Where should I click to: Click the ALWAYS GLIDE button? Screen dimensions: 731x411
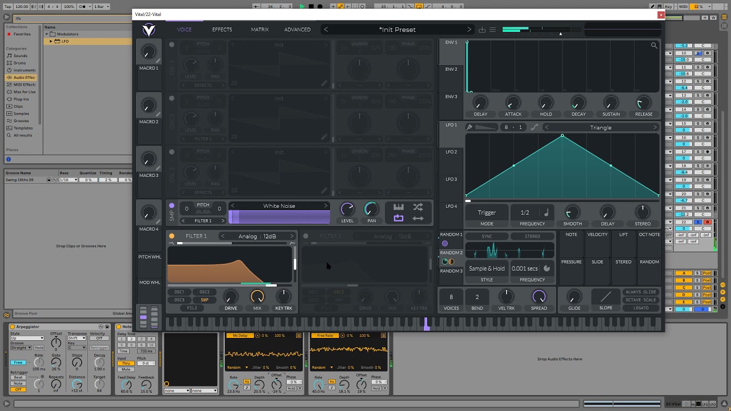coord(641,292)
